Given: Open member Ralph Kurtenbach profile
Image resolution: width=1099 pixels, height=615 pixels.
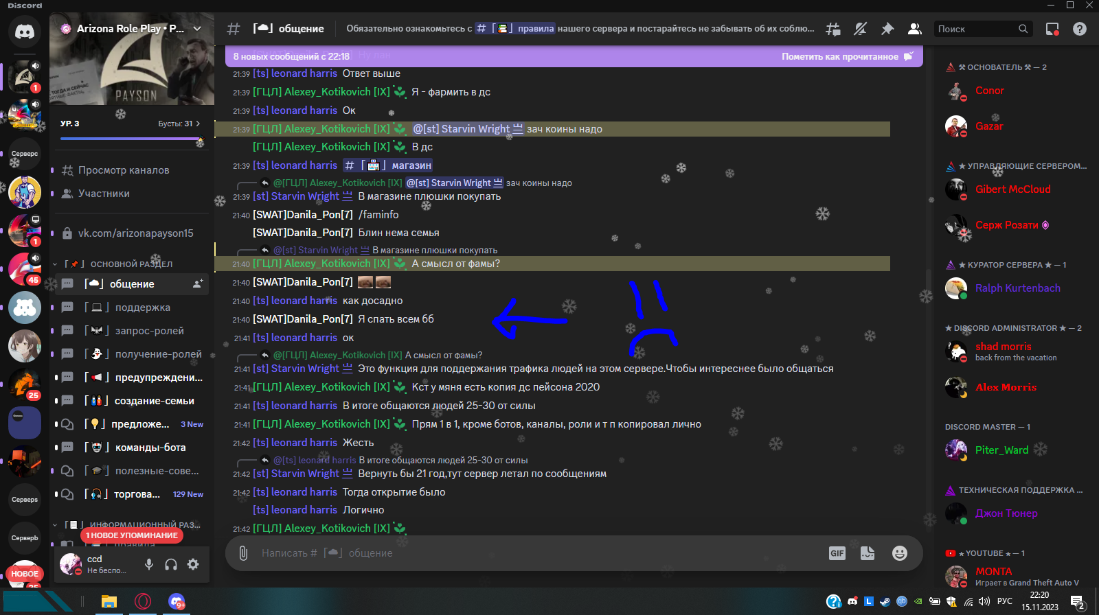Looking at the screenshot, I should tap(1012, 288).
